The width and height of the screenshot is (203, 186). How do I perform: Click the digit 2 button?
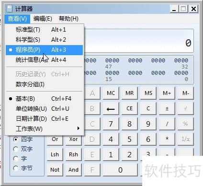click(130, 154)
